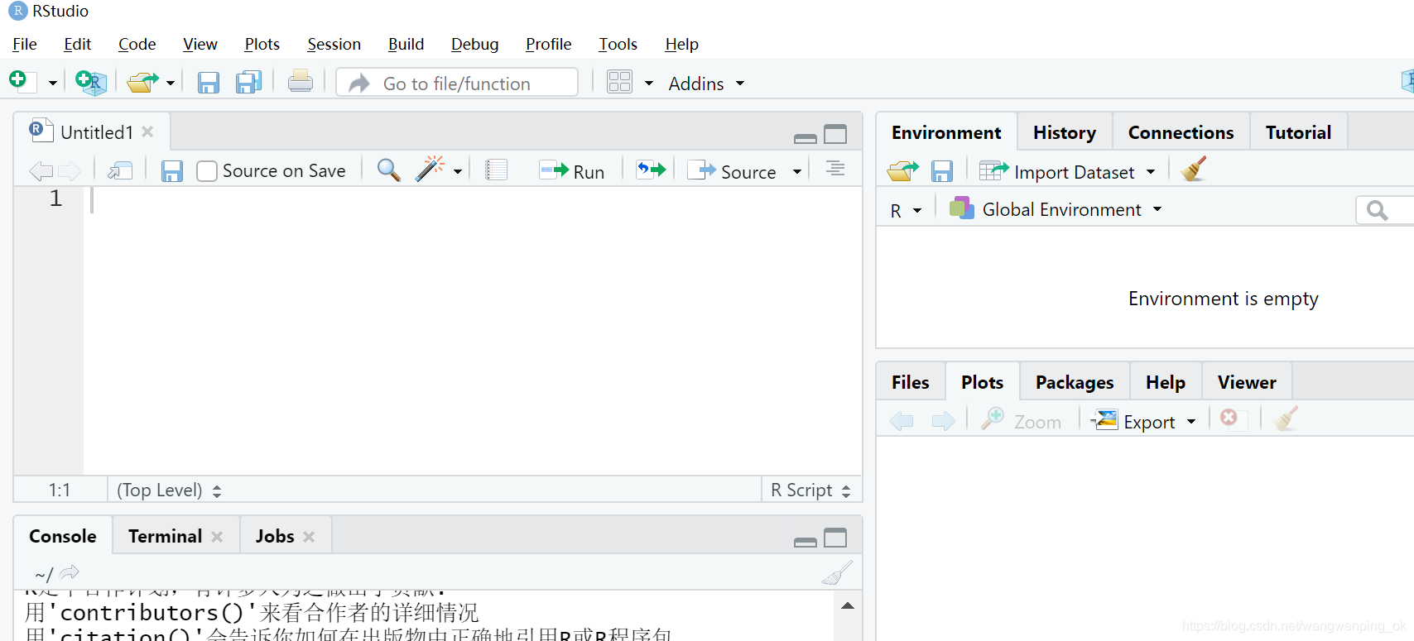
Task: Maximize the console pane
Action: pyautogui.click(x=835, y=538)
